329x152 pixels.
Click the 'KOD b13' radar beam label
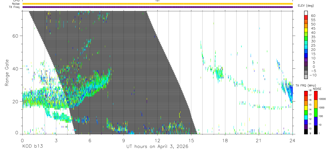click(32, 146)
